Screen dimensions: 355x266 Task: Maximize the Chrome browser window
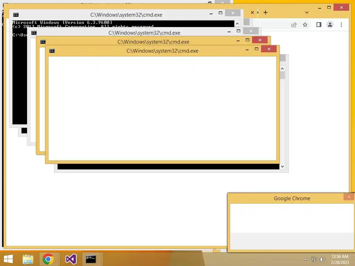(329, 8)
